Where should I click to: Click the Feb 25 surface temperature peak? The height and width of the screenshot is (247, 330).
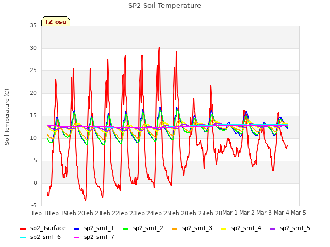click(159, 47)
